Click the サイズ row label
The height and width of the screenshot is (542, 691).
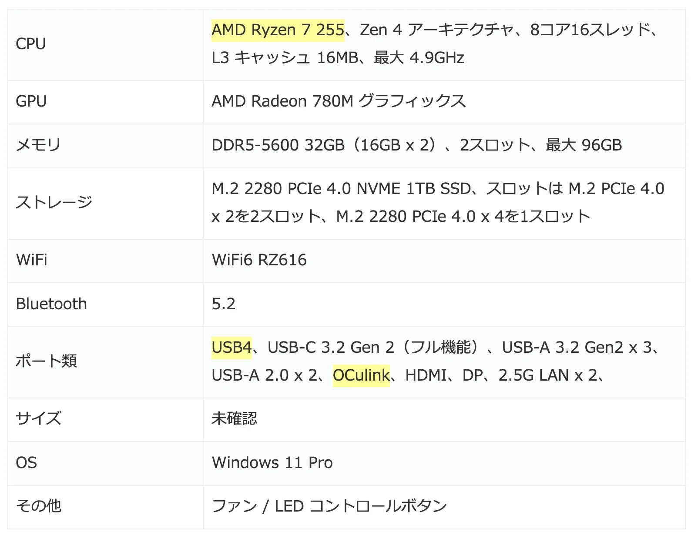pos(38,418)
